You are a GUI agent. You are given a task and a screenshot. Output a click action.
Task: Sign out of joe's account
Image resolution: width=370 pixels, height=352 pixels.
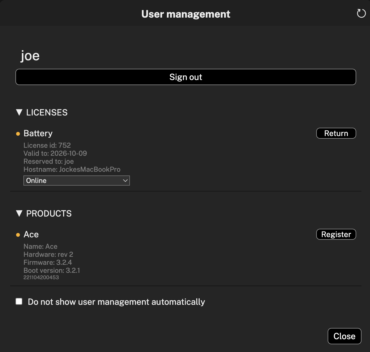coord(186,77)
